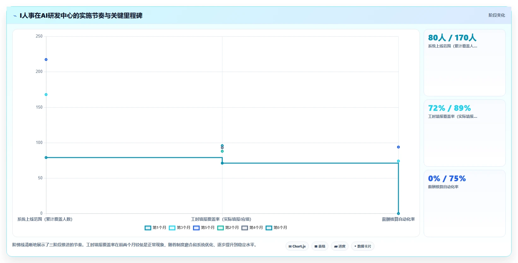Toggle the 第3个月 legend swatch
Viewport: 518px width, 263px height.
click(172, 228)
